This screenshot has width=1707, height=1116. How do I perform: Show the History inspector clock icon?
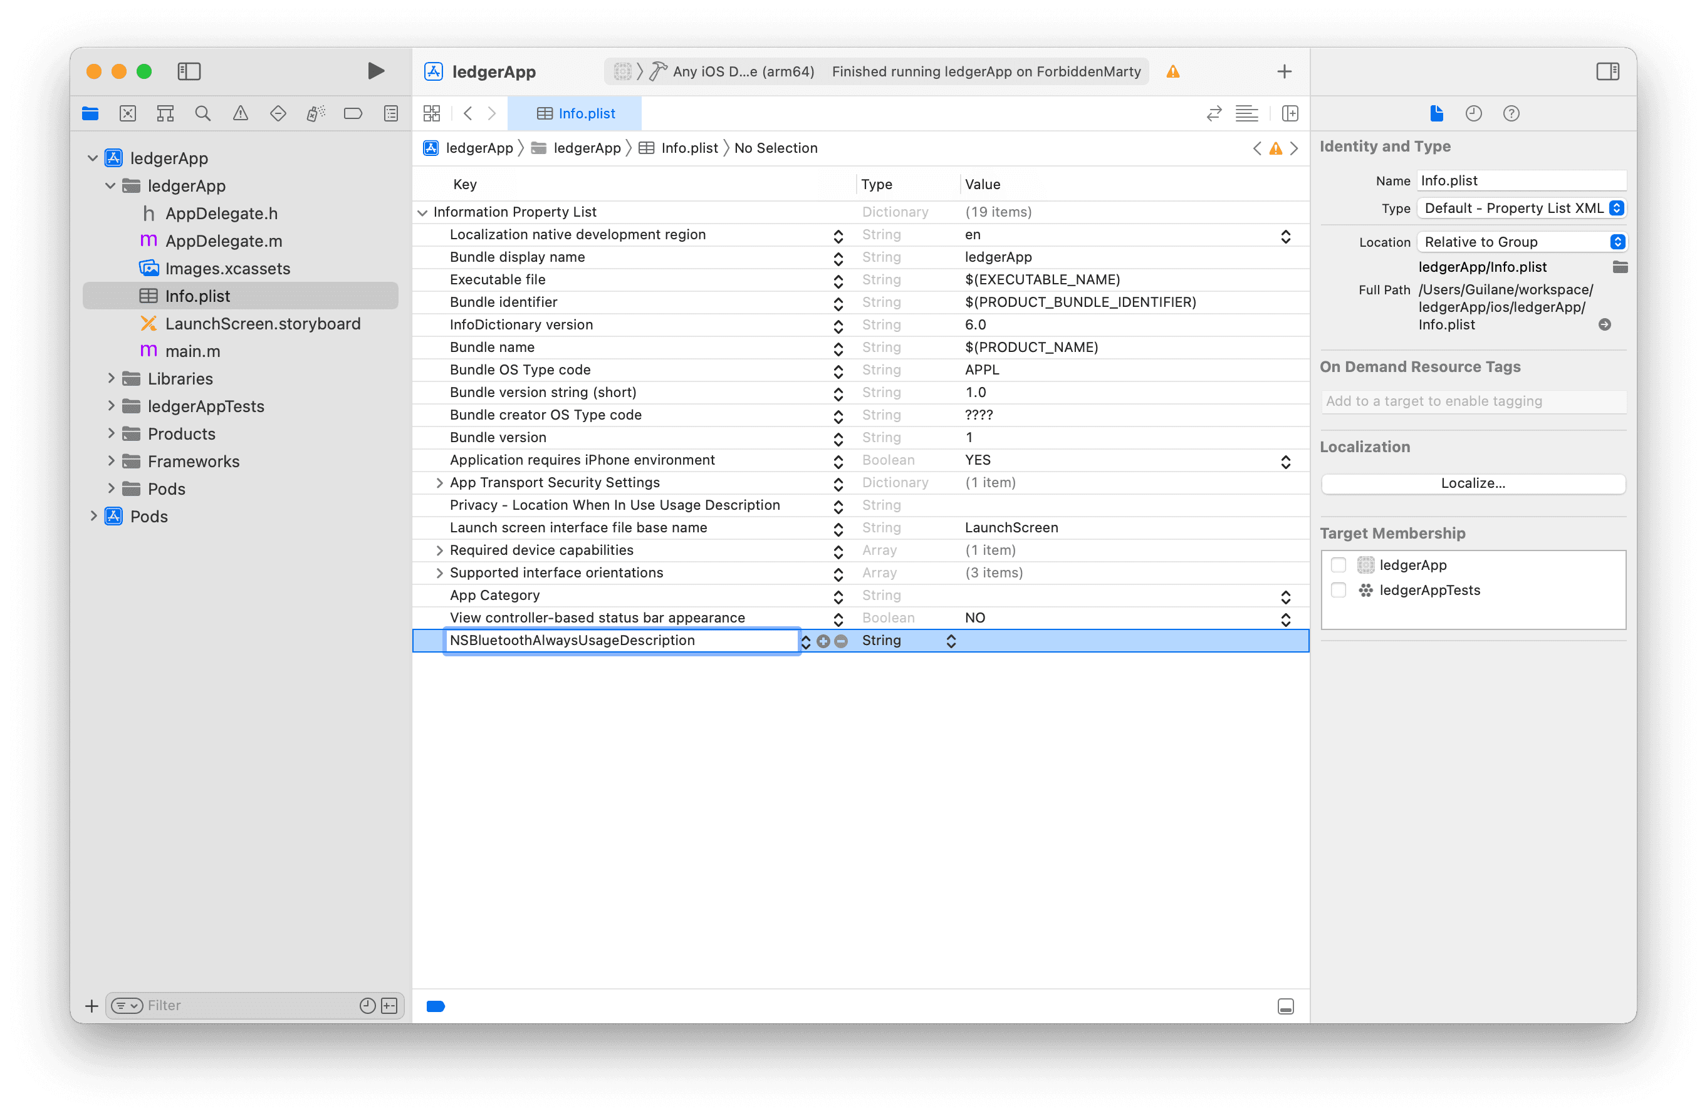point(1474,113)
